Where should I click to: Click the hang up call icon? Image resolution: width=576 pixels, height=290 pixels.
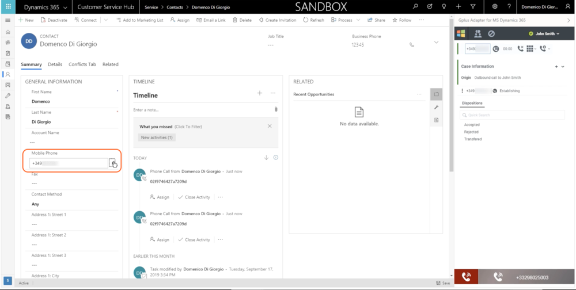pos(520,48)
